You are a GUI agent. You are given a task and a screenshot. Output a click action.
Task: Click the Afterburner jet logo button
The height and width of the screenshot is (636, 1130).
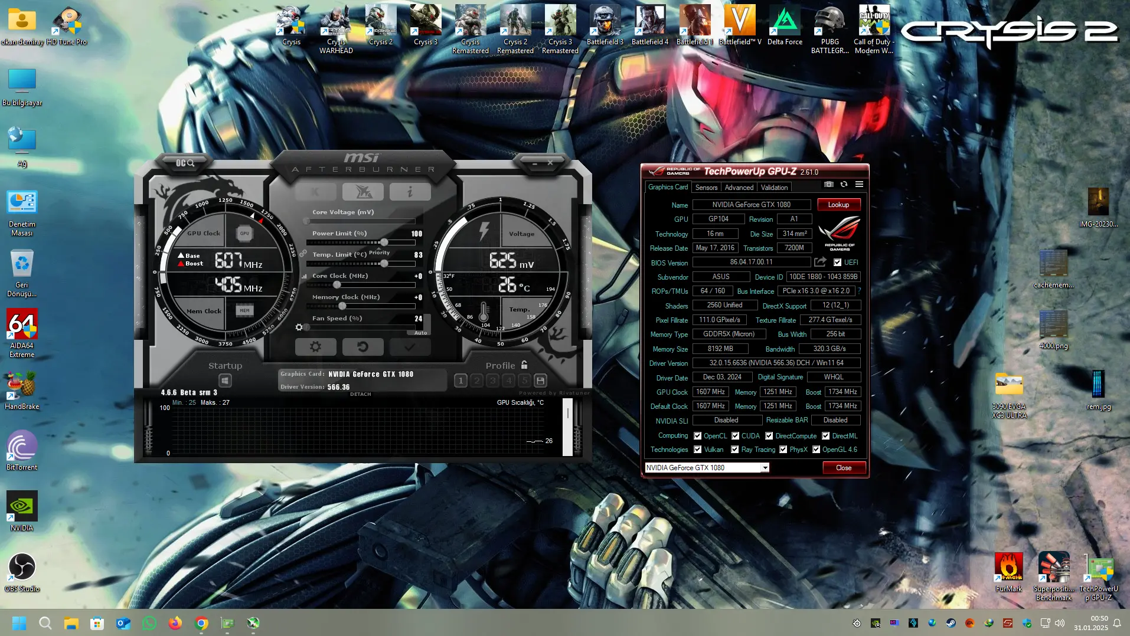tap(362, 192)
